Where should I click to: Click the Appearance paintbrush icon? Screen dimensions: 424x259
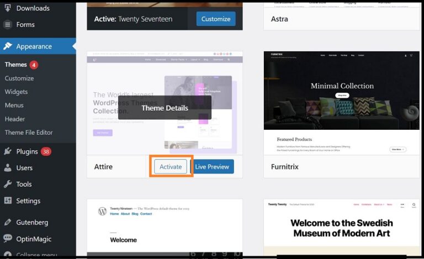[8, 46]
